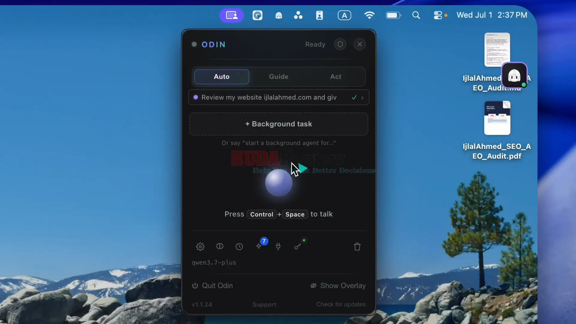The height and width of the screenshot is (324, 576).
Task: Open the history clock icon
Action: [239, 247]
